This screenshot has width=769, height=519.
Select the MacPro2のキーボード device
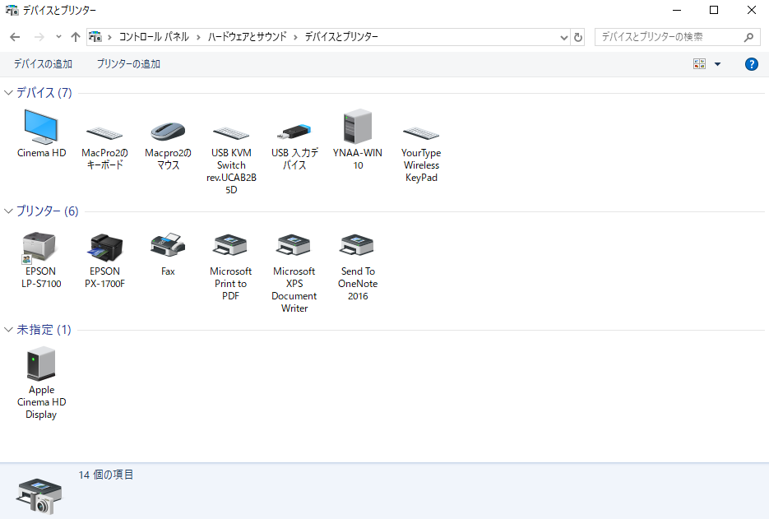(104, 146)
